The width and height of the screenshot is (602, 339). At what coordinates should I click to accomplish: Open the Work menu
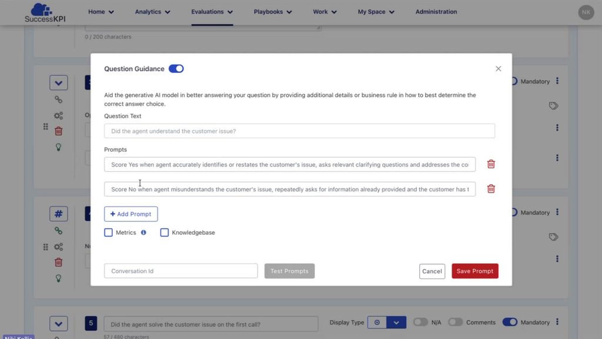click(x=325, y=12)
